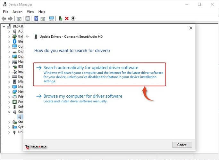
Task: Click the Update driver toolbar icon
Action: (60, 19)
